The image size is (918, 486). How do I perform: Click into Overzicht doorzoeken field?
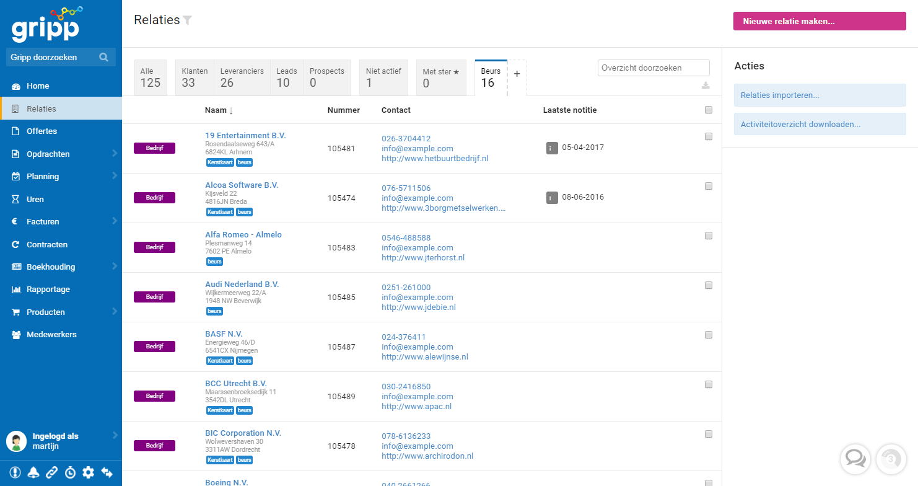tap(654, 68)
